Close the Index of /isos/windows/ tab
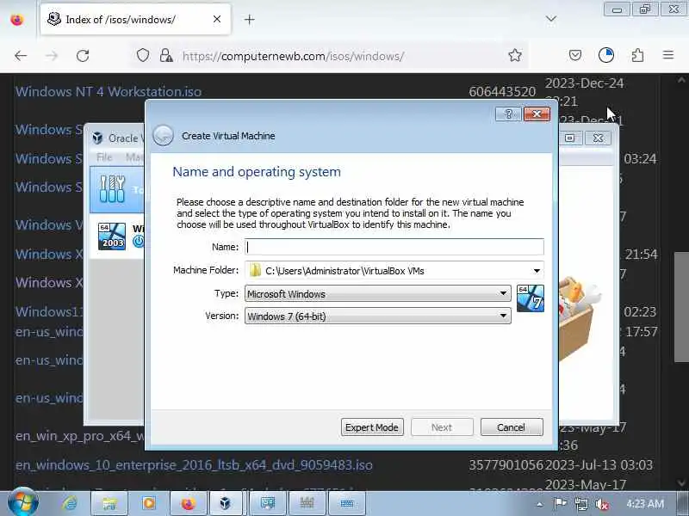The width and height of the screenshot is (689, 516). coord(217,19)
